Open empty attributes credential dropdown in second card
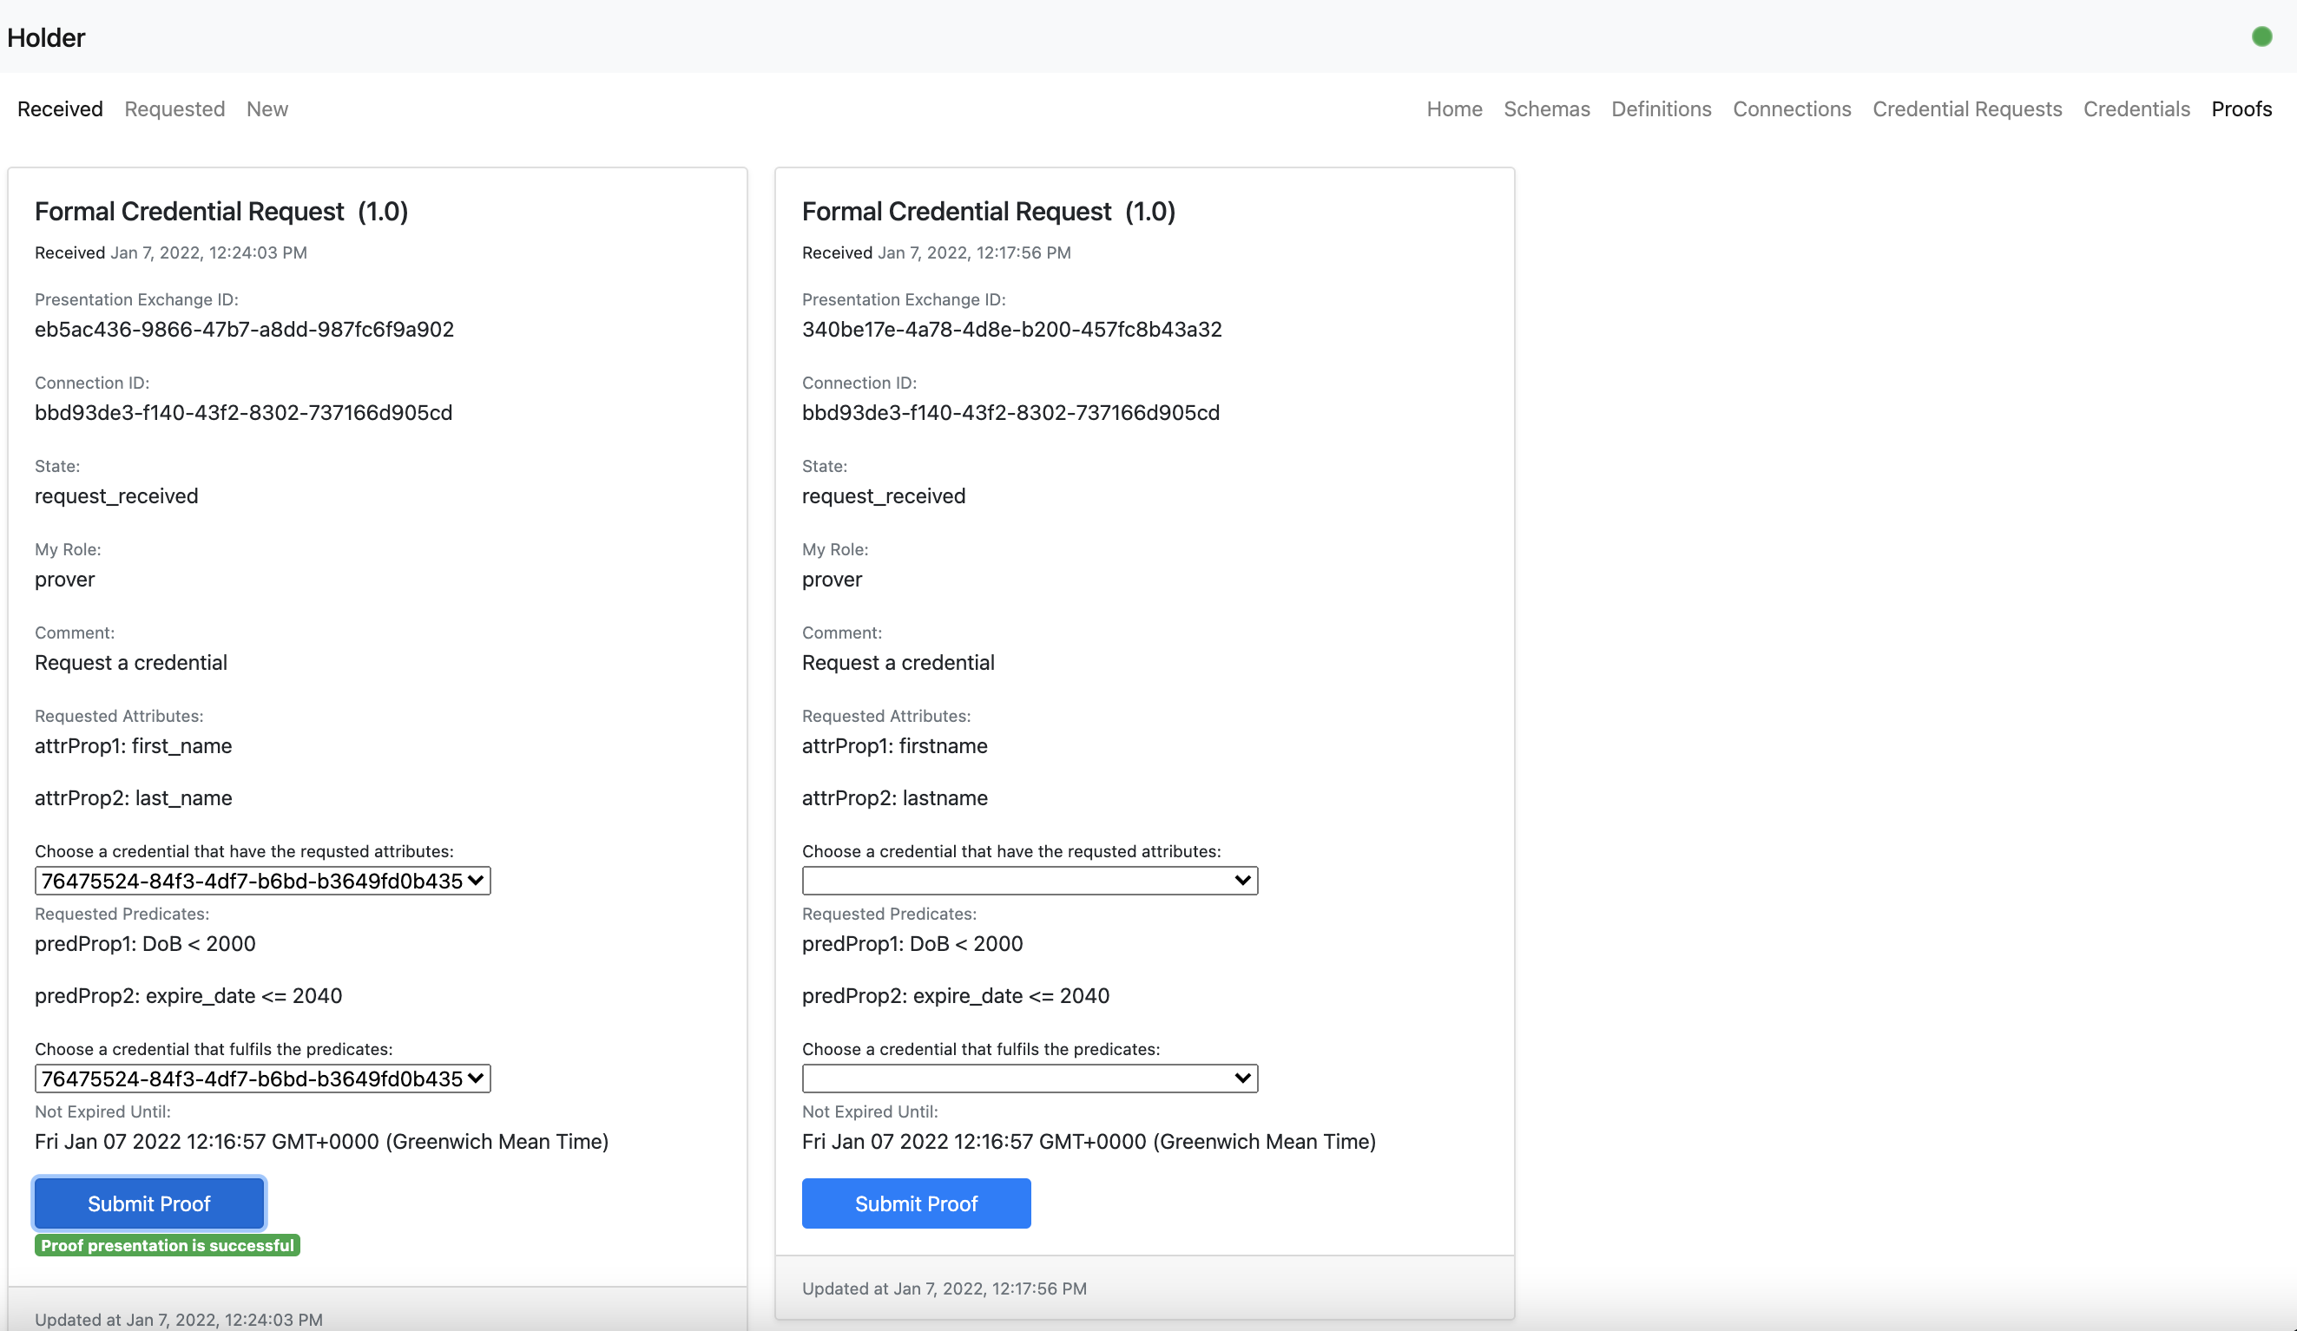 click(1029, 880)
